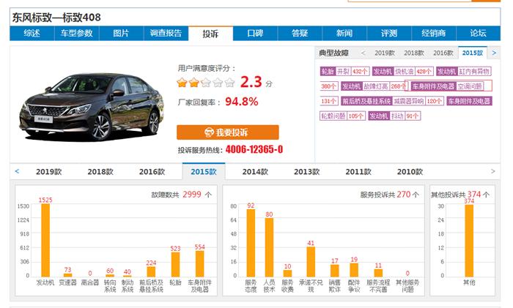
Task: Open the 经销商 tab
Action: coord(434,34)
